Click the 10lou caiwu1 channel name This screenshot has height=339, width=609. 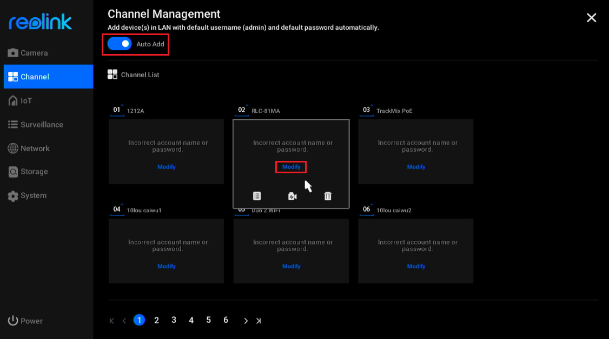pos(144,211)
